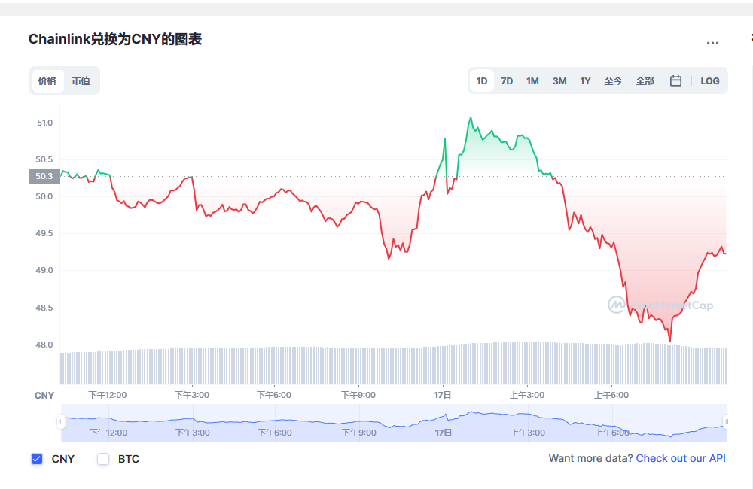Select the 1D time range
This screenshot has height=489, width=753.
[482, 80]
